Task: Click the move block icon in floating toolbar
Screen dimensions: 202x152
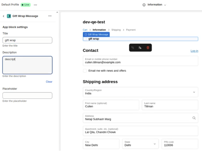Action: click(133, 48)
